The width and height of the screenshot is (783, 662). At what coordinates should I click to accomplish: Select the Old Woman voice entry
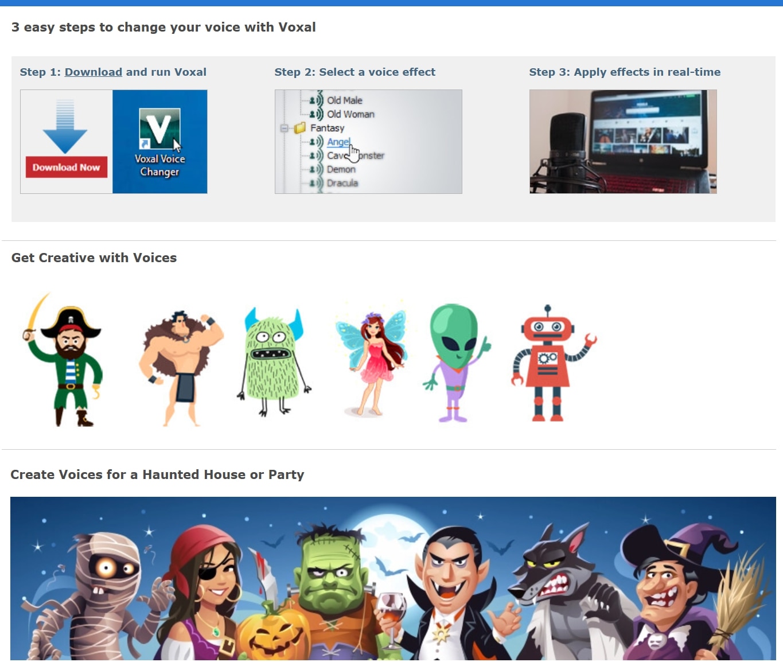click(350, 114)
